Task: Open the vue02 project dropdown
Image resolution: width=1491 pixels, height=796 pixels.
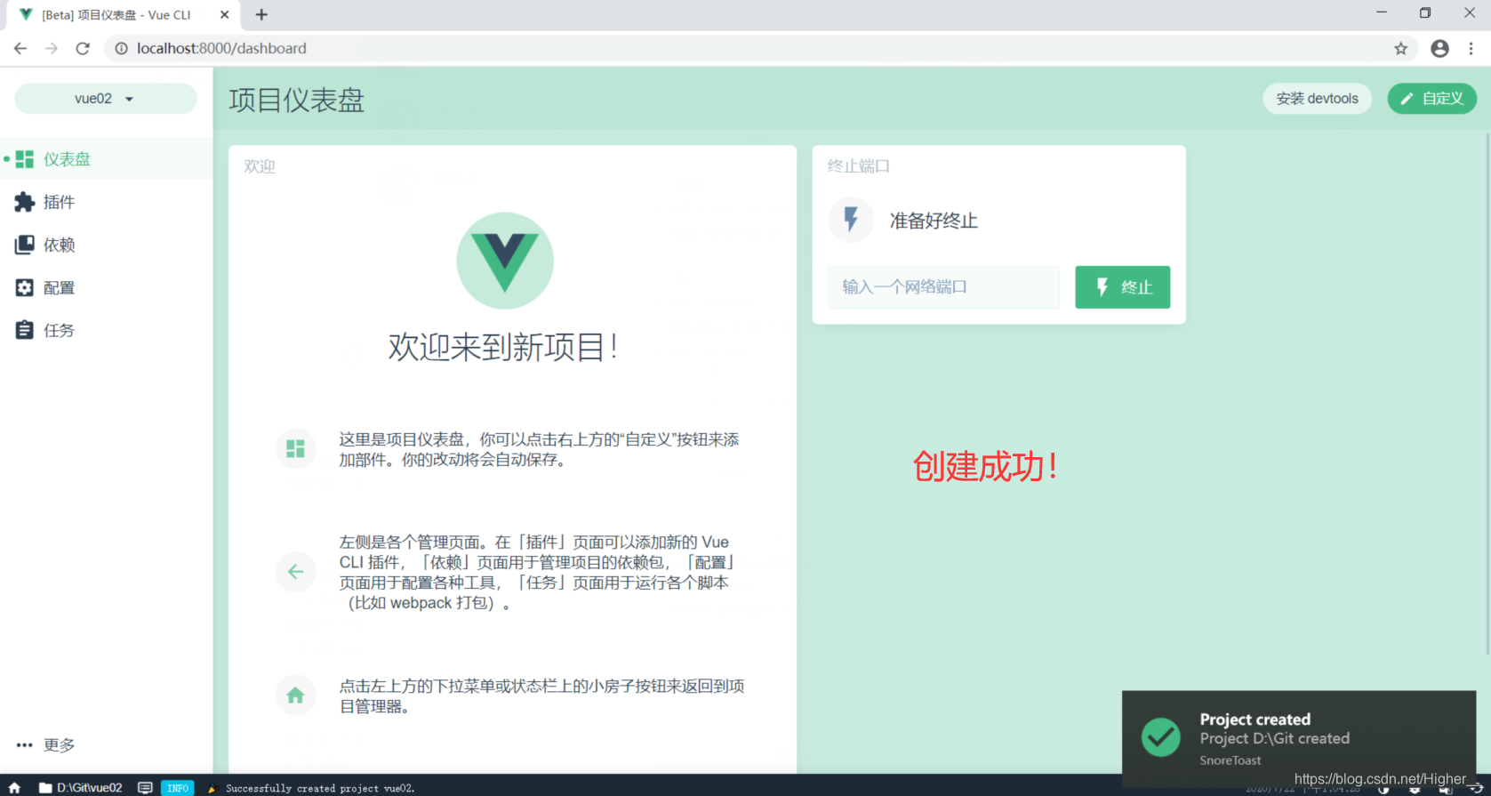Action: click(105, 99)
